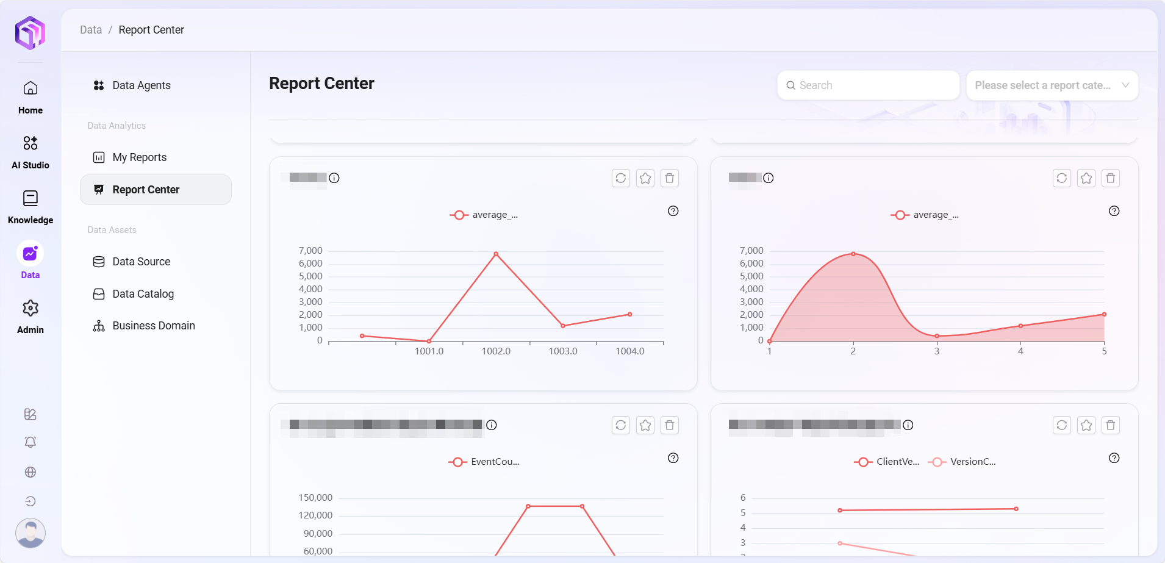Open My Reports in sidebar
This screenshot has width=1165, height=563.
click(x=139, y=157)
